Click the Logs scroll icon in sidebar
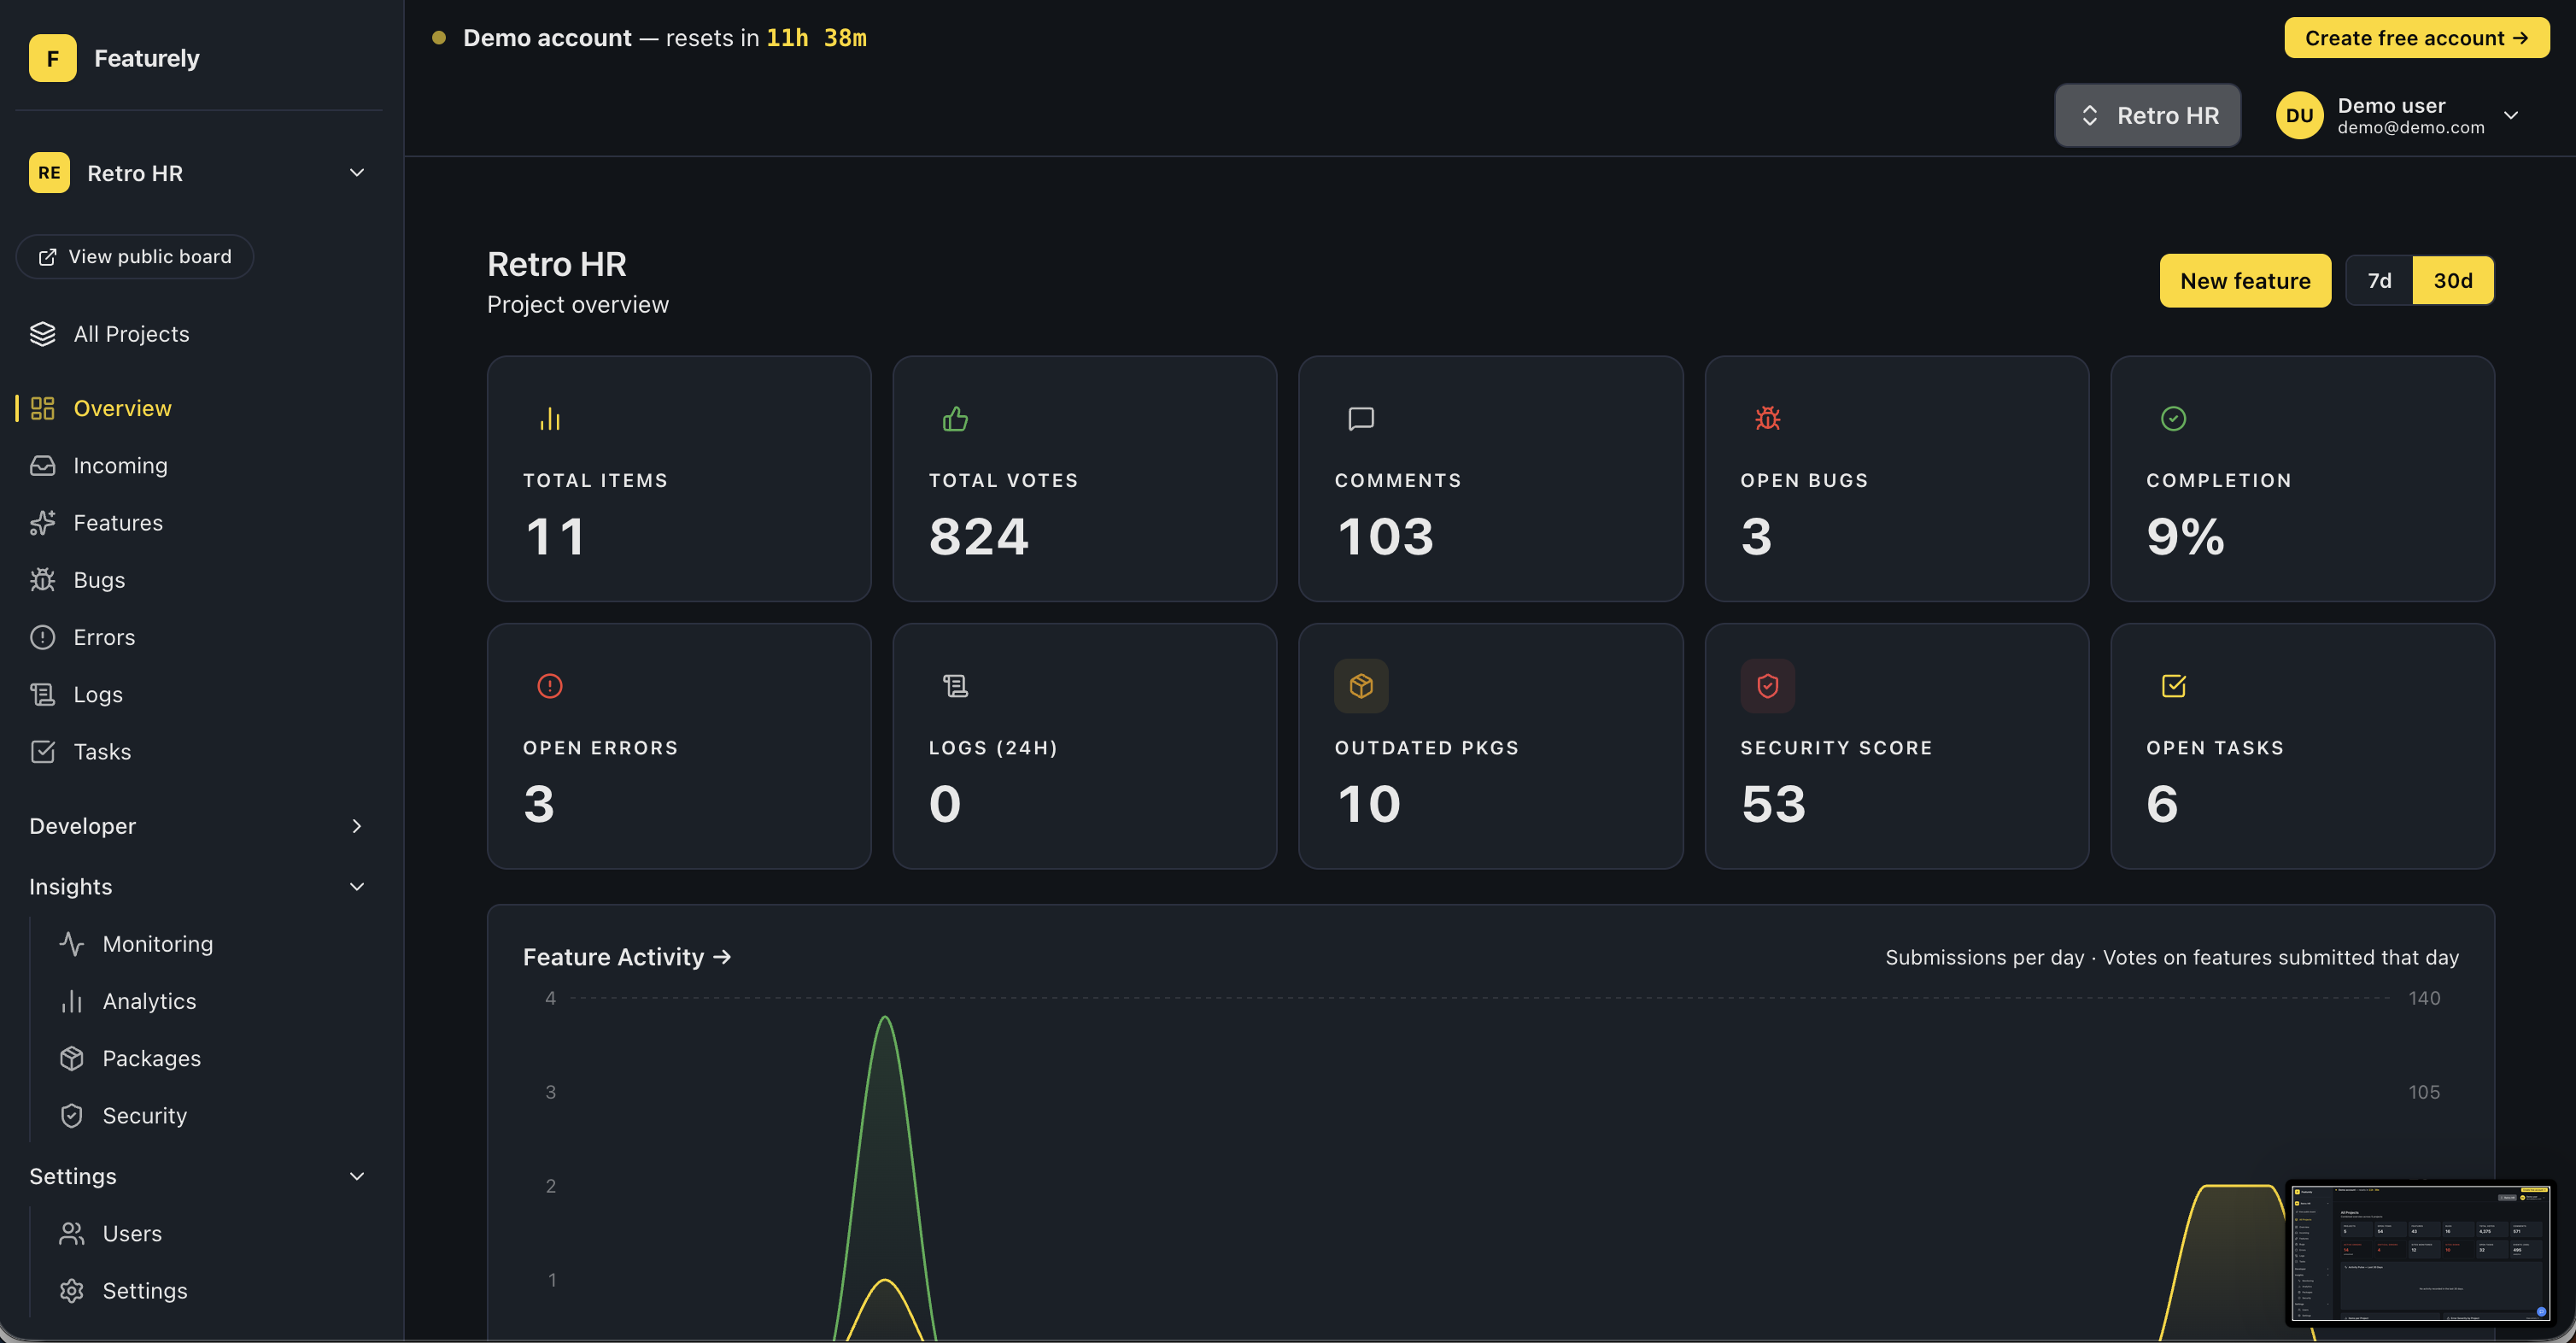 point(42,695)
